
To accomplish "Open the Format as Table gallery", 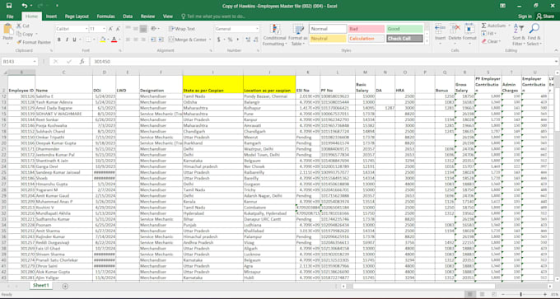I will (x=298, y=35).
